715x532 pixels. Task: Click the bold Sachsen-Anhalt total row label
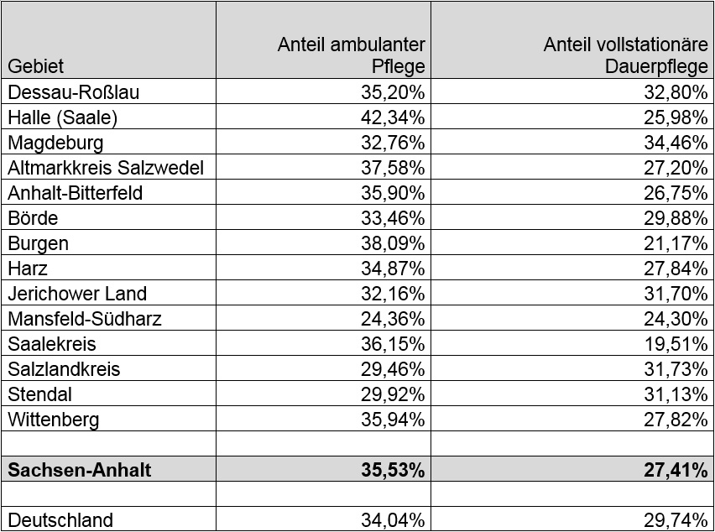(80, 470)
